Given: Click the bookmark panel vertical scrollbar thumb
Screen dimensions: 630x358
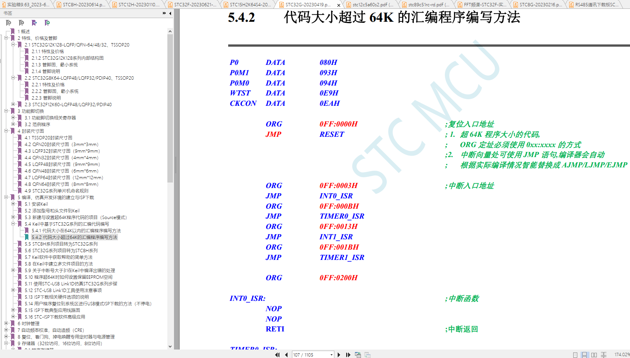Looking at the screenshot, I should click(x=170, y=108).
